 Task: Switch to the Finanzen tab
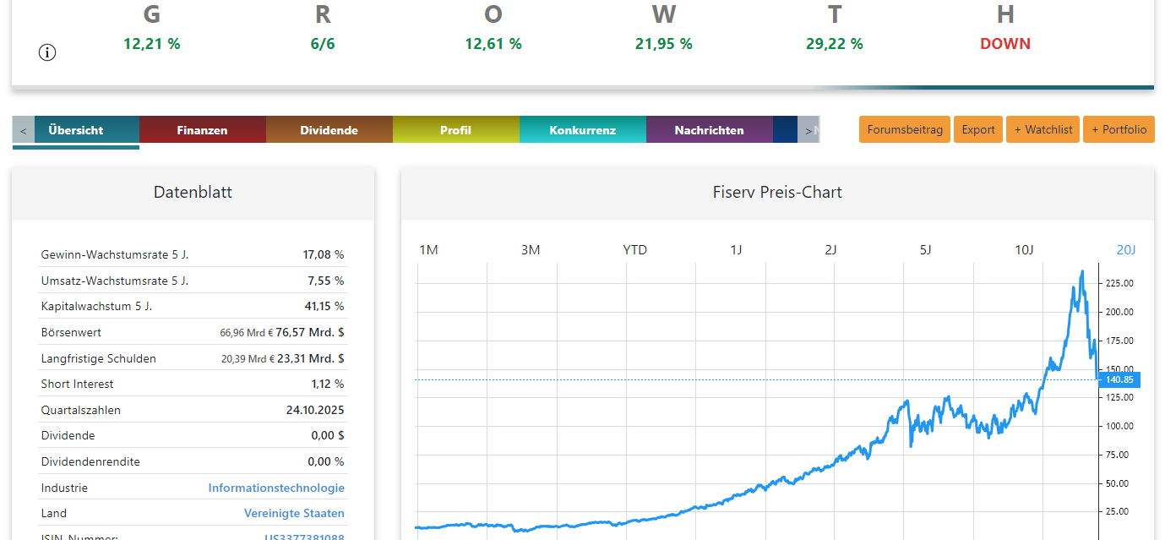point(203,130)
